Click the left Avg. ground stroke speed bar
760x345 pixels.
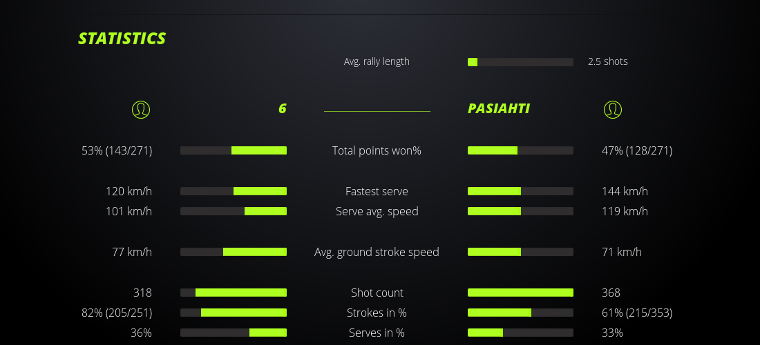(x=234, y=252)
